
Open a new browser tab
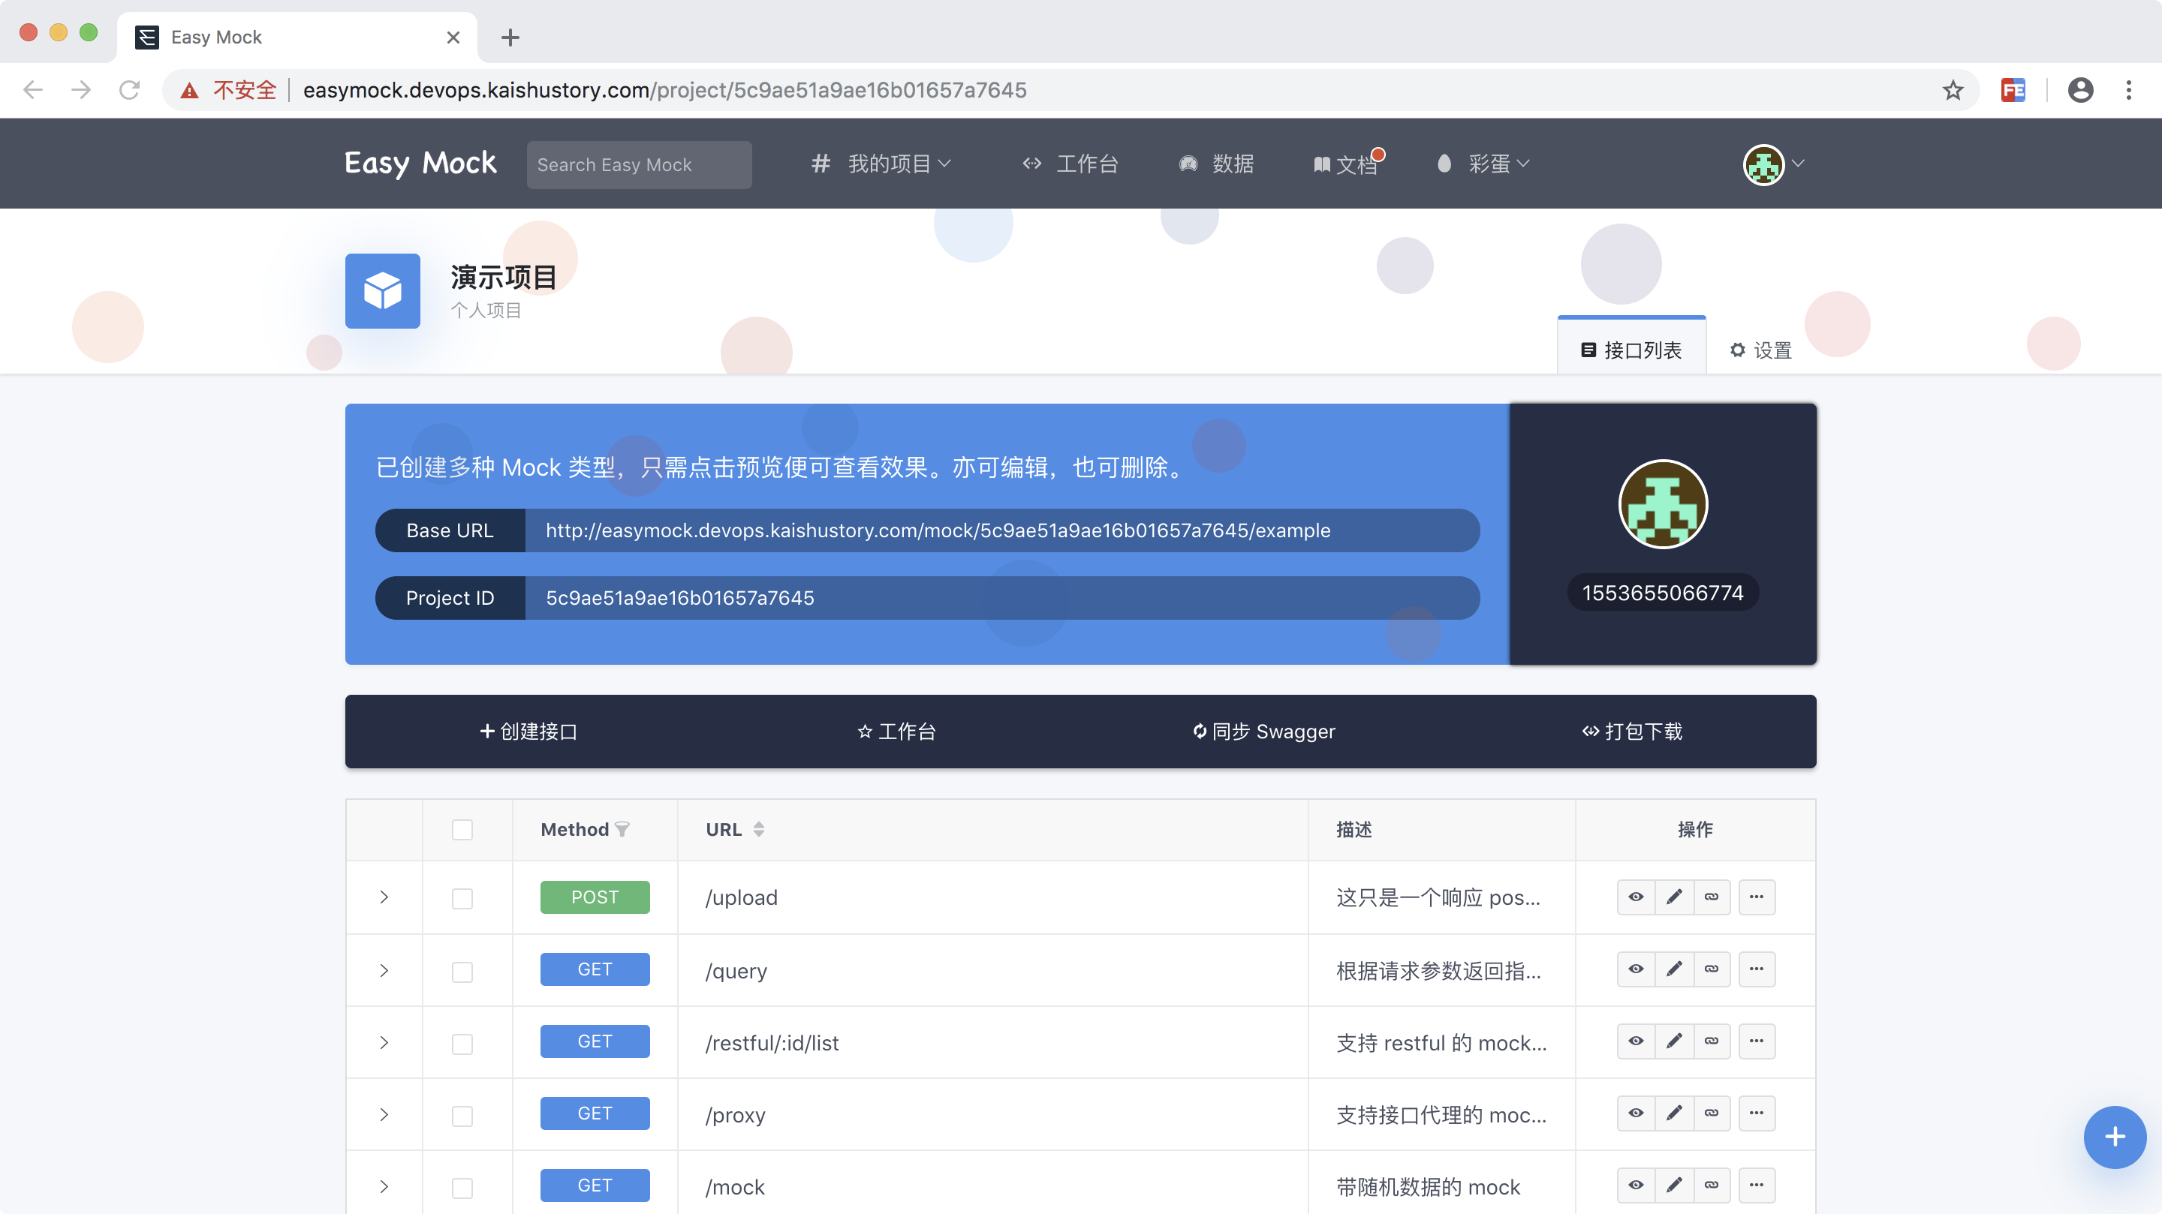(510, 37)
